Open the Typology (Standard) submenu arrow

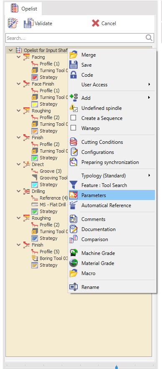click(149, 175)
